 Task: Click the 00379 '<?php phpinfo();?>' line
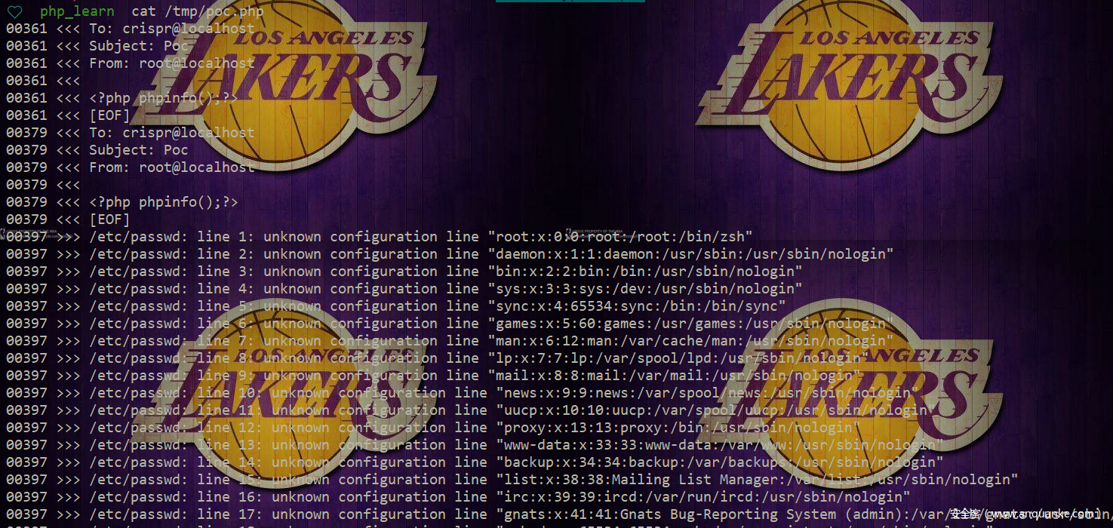point(164,202)
